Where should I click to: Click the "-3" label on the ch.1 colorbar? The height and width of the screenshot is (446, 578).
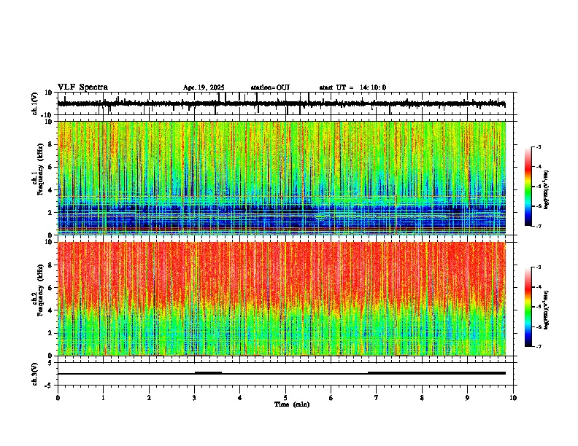point(539,147)
